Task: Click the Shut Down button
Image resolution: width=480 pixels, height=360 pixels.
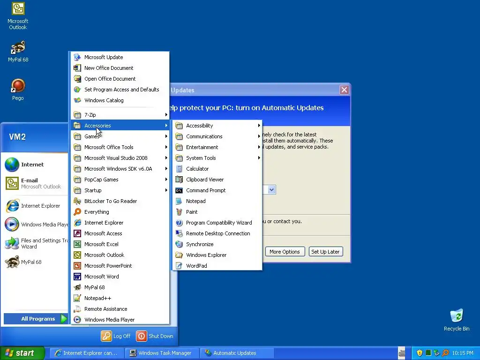Action: point(155,336)
